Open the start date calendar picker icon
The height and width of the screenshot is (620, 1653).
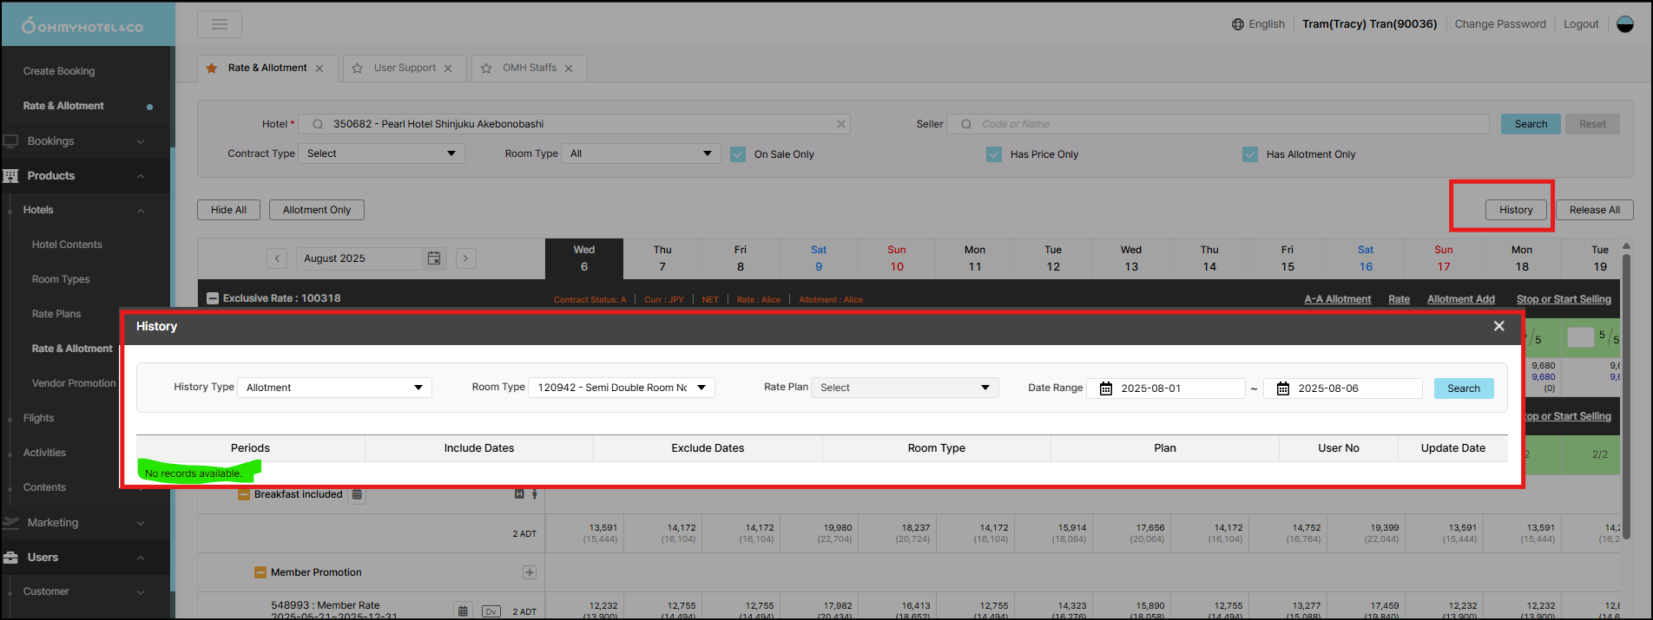pos(1106,388)
